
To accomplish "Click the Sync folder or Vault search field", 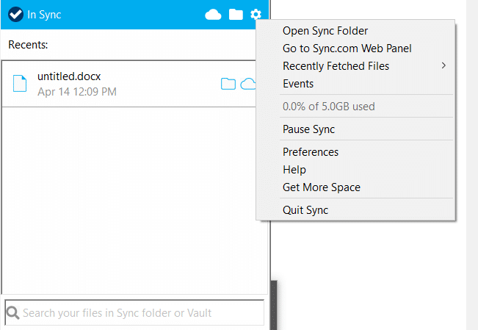I will pos(134,312).
